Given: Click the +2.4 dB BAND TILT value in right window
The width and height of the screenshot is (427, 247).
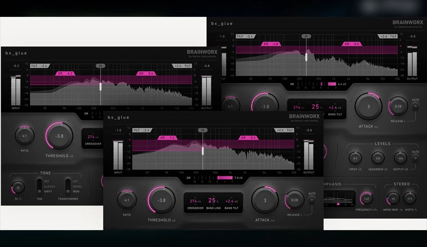Looking at the screenshot, I should coord(335,108).
